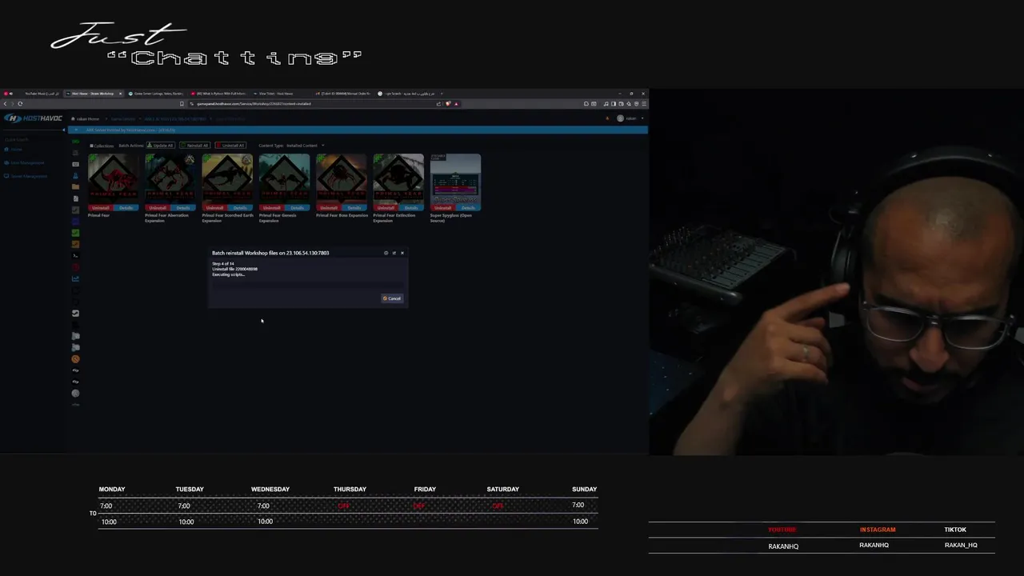Switch to the Python question browser tab

(x=218, y=94)
